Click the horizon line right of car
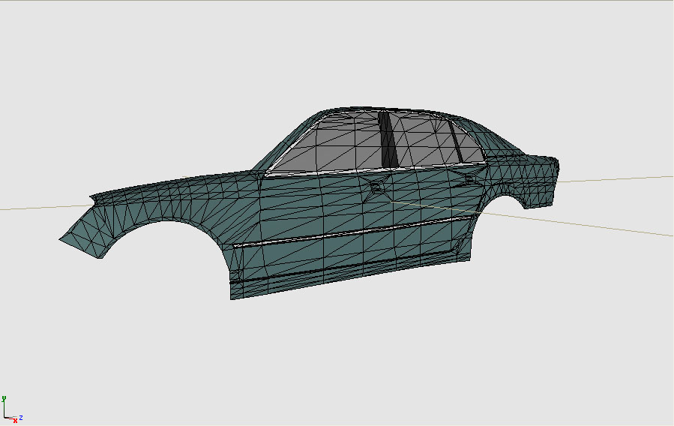The image size is (674, 426). click(622, 178)
